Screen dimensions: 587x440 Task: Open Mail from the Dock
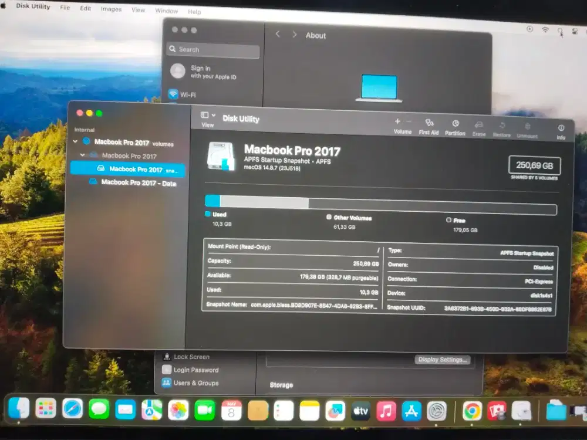click(x=126, y=409)
